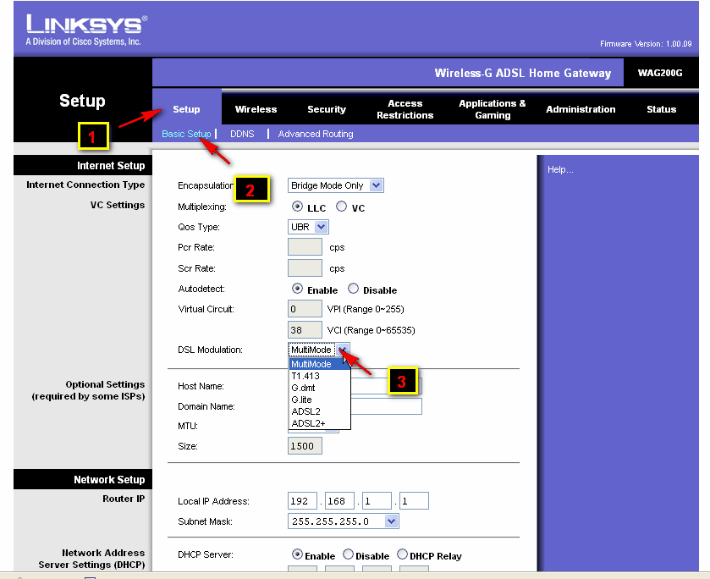
Task: Pick G.dmt from DSL Modulation list
Action: pyautogui.click(x=320, y=388)
